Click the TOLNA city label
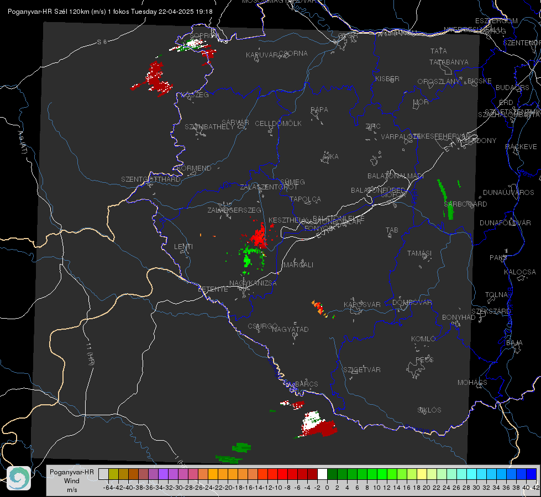Viewport: 541px width, 497px height. (496, 294)
